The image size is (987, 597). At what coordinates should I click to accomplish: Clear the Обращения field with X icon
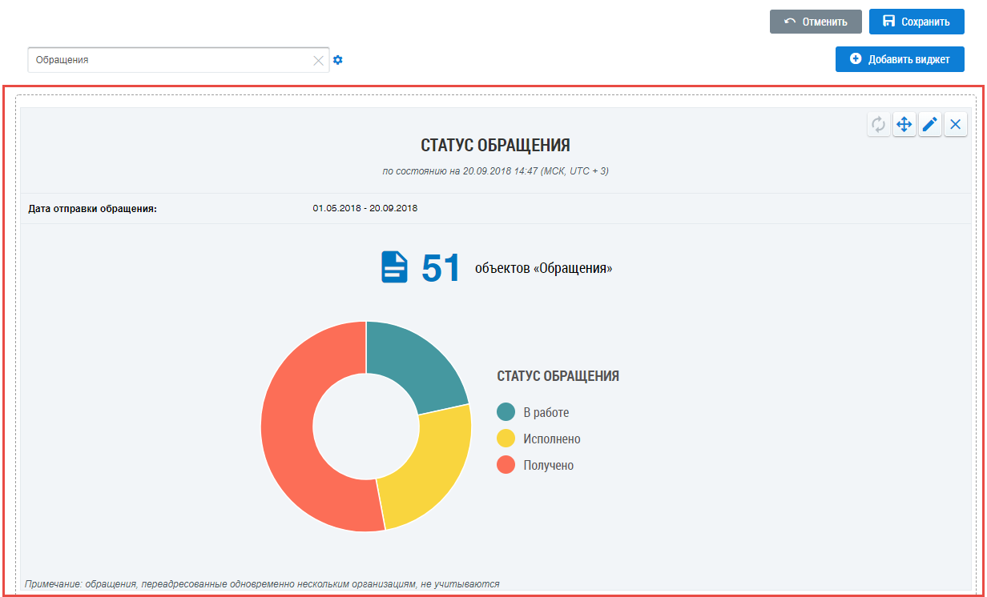[x=318, y=60]
